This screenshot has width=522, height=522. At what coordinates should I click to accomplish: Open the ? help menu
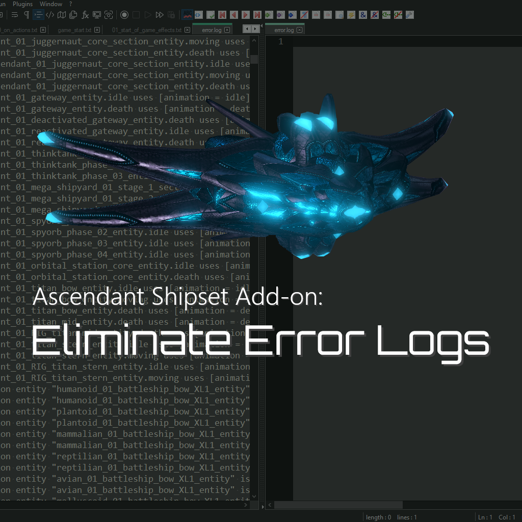[x=70, y=4]
